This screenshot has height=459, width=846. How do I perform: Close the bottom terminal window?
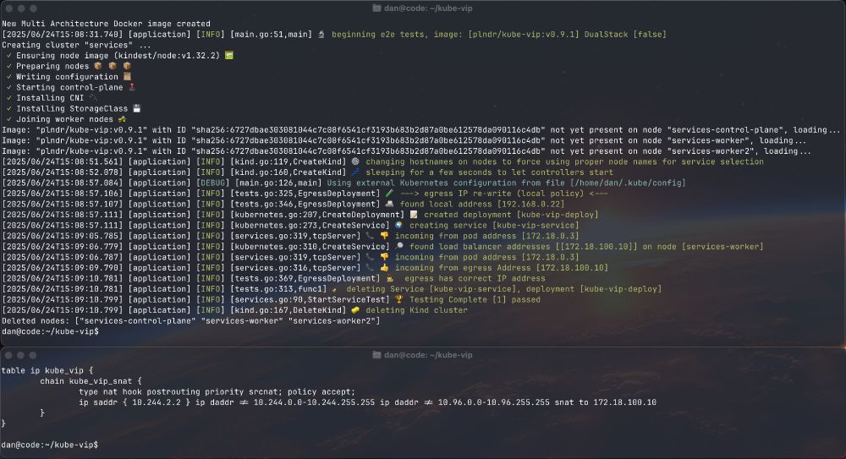tap(8, 355)
